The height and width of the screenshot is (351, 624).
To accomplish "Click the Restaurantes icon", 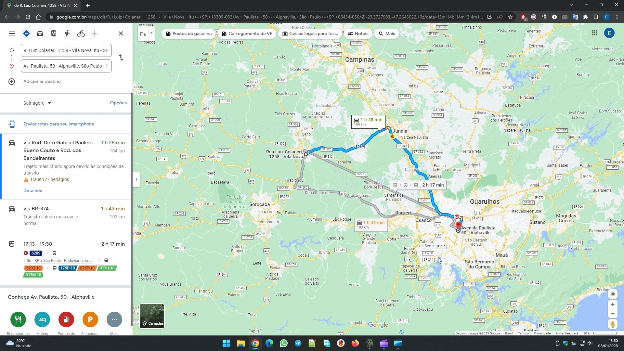I will point(18,319).
